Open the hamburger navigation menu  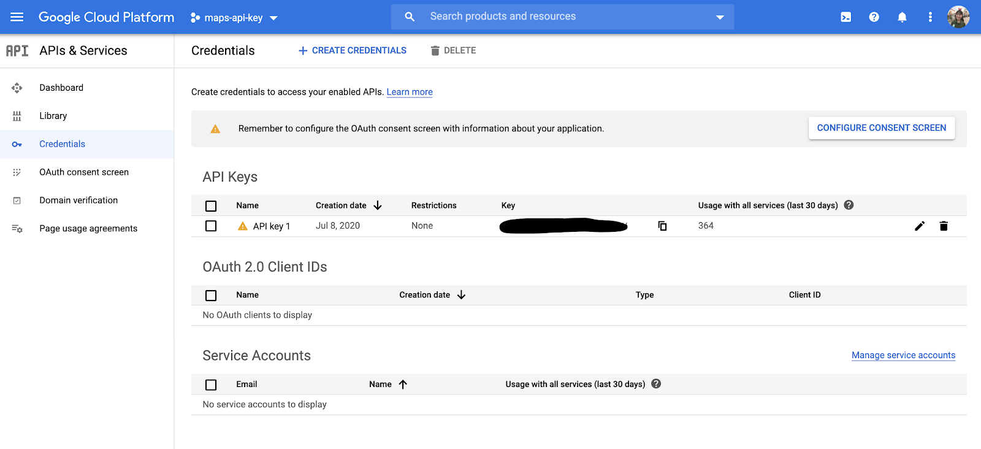click(x=17, y=17)
